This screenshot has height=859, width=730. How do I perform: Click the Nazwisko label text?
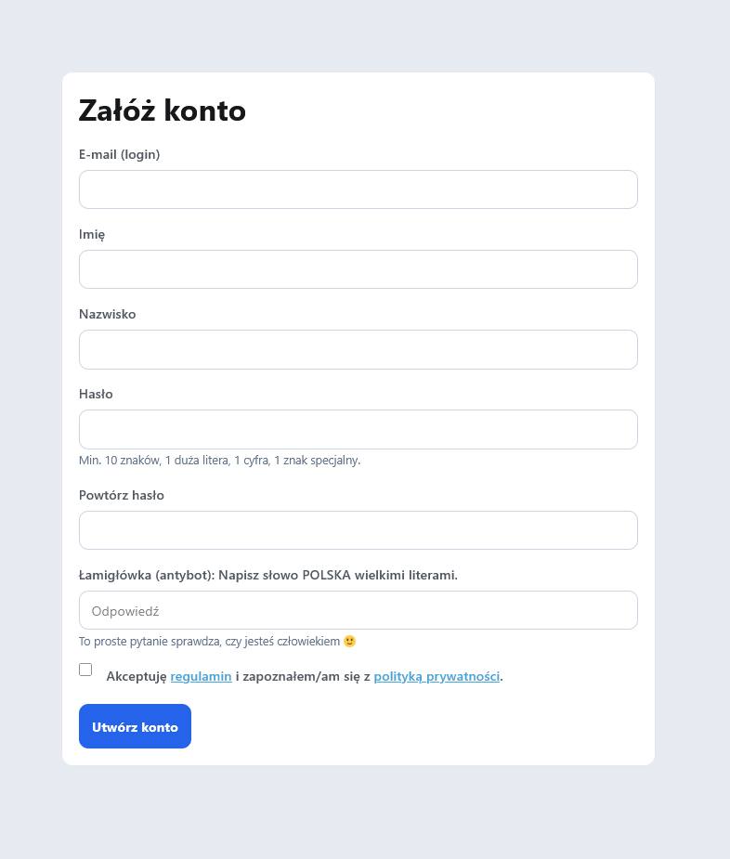(107, 314)
